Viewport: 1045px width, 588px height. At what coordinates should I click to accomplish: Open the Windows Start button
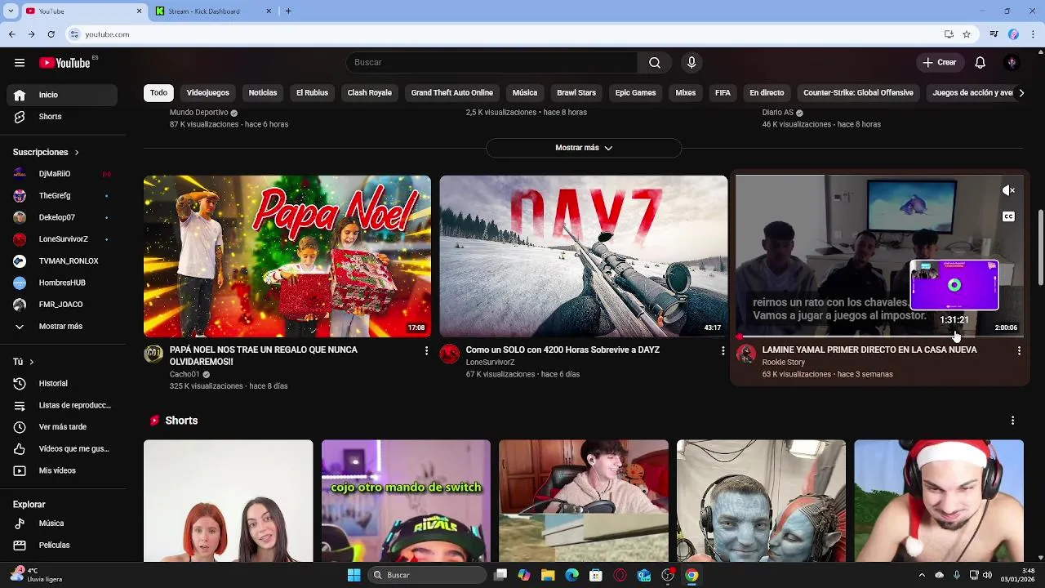pyautogui.click(x=354, y=575)
